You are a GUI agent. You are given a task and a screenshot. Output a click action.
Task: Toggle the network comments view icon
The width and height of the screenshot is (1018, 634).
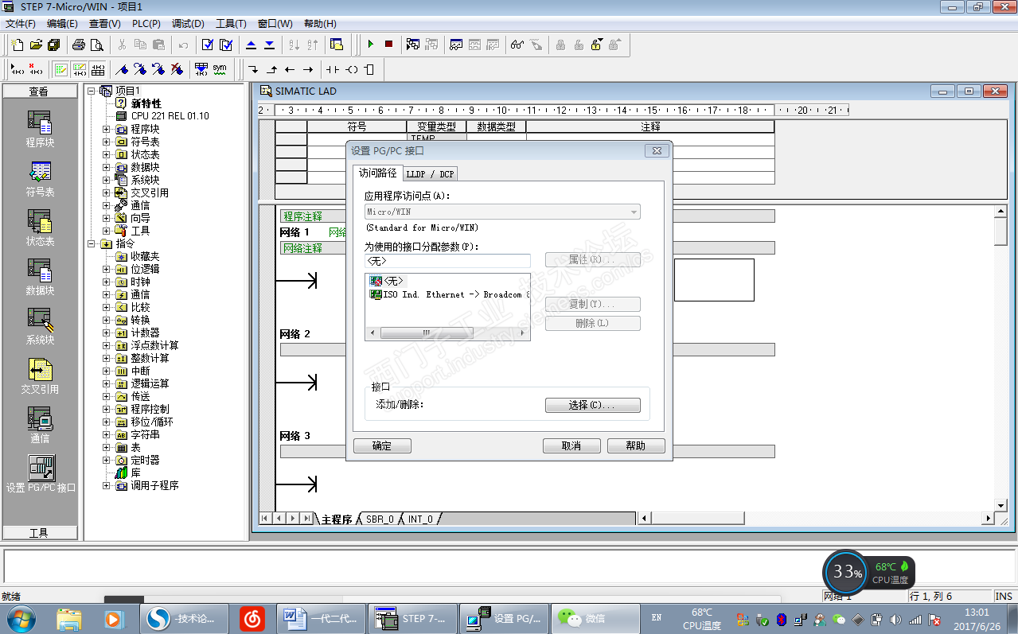pyautogui.click(x=80, y=69)
